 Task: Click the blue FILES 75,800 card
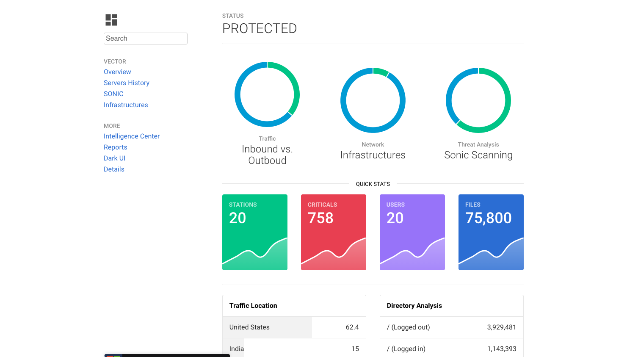coord(491,232)
